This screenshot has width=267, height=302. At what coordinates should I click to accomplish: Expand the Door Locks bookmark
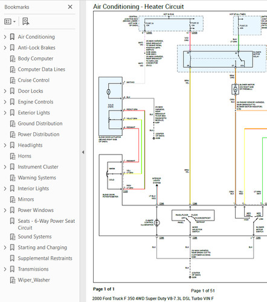[x=5, y=91]
